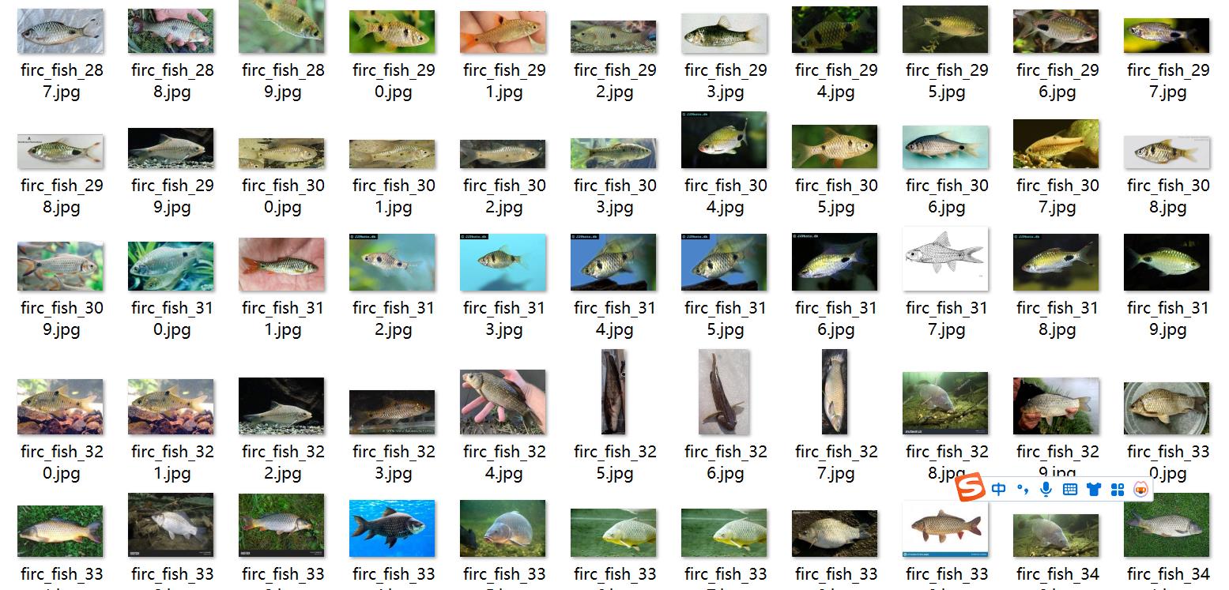Viewport: 1229px width, 590px height.
Task: Select the black fish on blue water thumbnail
Action: coord(392,528)
